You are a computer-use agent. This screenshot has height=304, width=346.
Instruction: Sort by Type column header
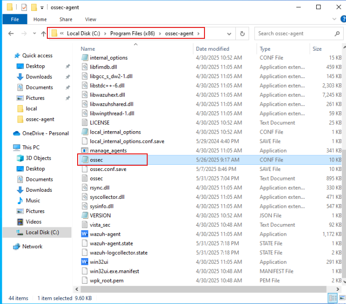pyautogui.click(x=265, y=49)
